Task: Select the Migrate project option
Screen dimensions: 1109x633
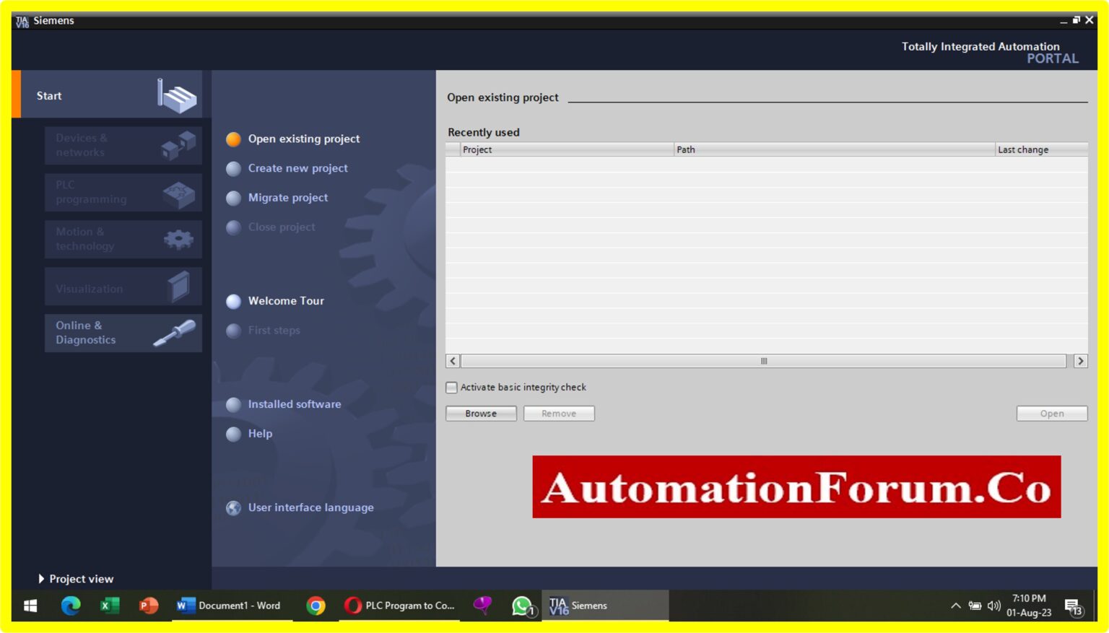Action: 287,198
